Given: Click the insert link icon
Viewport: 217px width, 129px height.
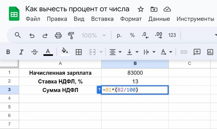Looking at the screenshot, I should tap(184, 52).
